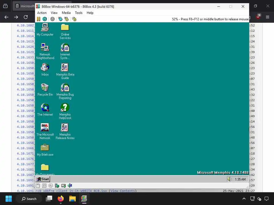Click the sound status bar icon
Viewport: 274px width, 205px height.
(70, 186)
